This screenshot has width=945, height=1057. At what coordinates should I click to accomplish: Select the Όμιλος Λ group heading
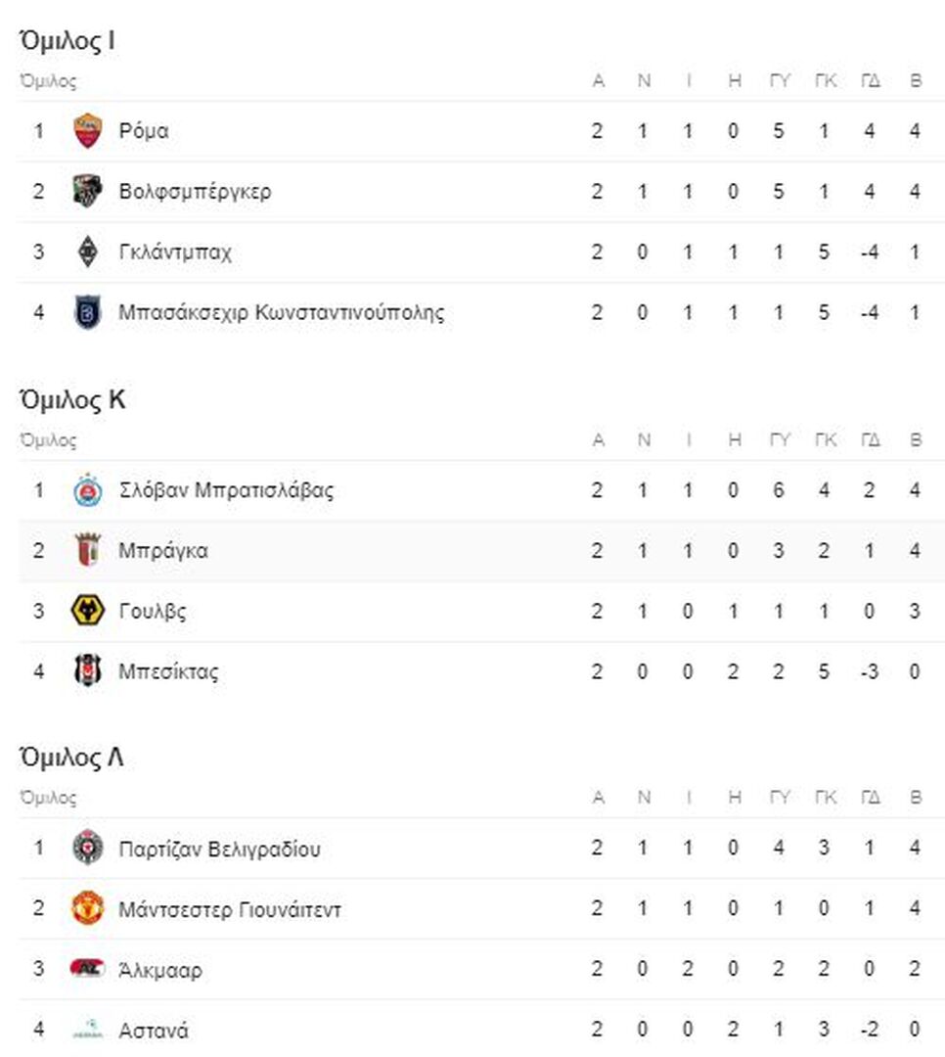pos(71,757)
